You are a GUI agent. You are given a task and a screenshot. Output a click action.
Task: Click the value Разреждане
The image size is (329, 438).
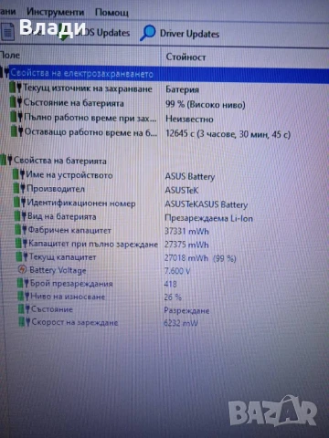click(186, 310)
